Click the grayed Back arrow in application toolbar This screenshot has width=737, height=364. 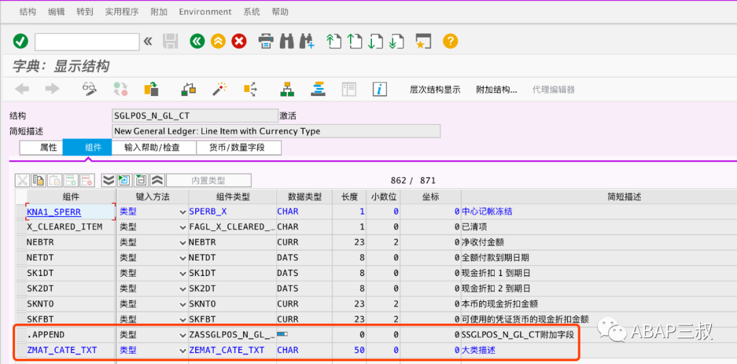(22, 89)
